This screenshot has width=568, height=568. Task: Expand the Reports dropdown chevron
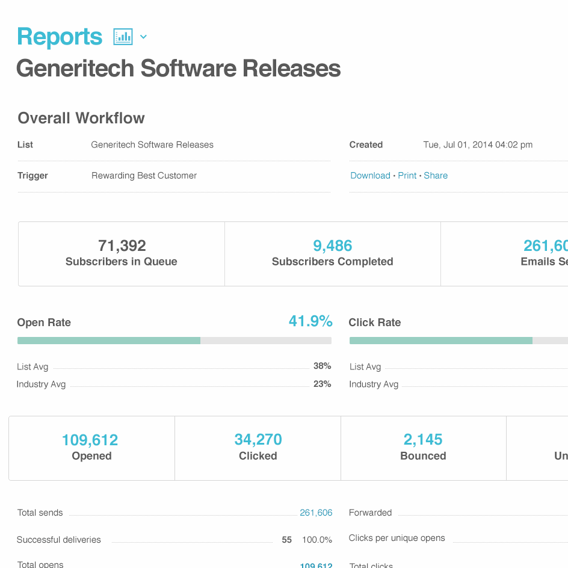pos(143,37)
